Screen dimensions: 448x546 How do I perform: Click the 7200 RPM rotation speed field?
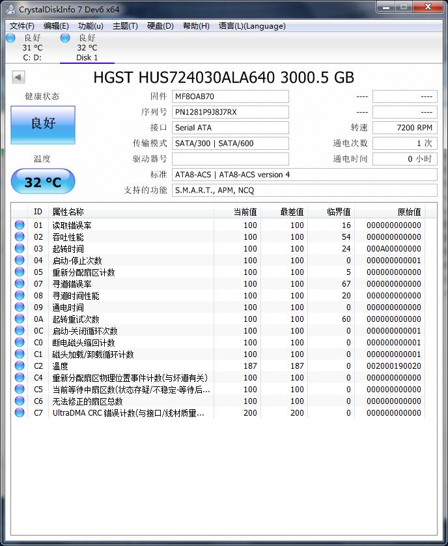(405, 128)
